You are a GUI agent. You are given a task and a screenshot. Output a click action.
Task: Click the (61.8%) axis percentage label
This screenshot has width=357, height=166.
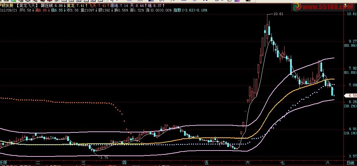point(350,72)
